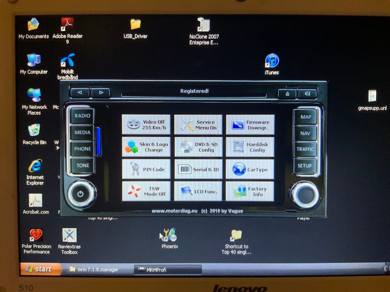Image resolution: width=390 pixels, height=292 pixels.
Task: Select the SETUP button on the head unit
Action: [x=305, y=165]
